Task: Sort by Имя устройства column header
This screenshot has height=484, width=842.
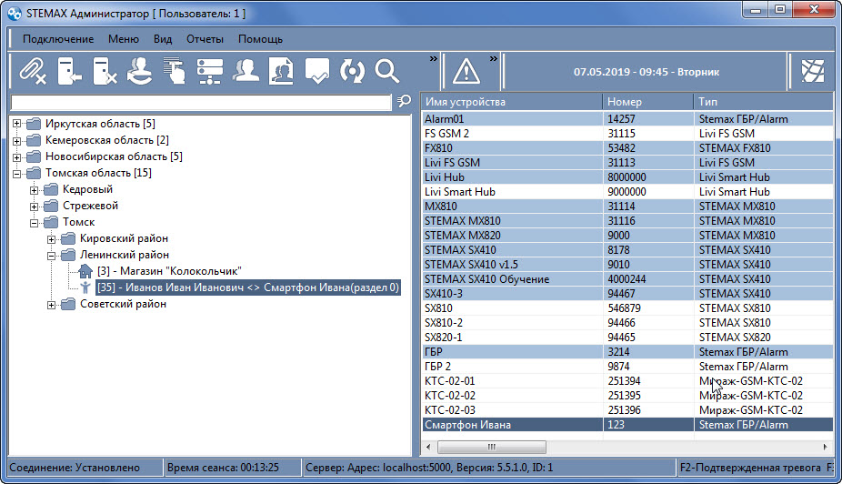Action: pos(512,102)
